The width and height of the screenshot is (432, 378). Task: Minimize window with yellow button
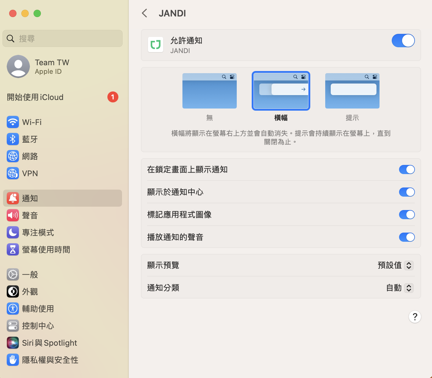(x=25, y=13)
